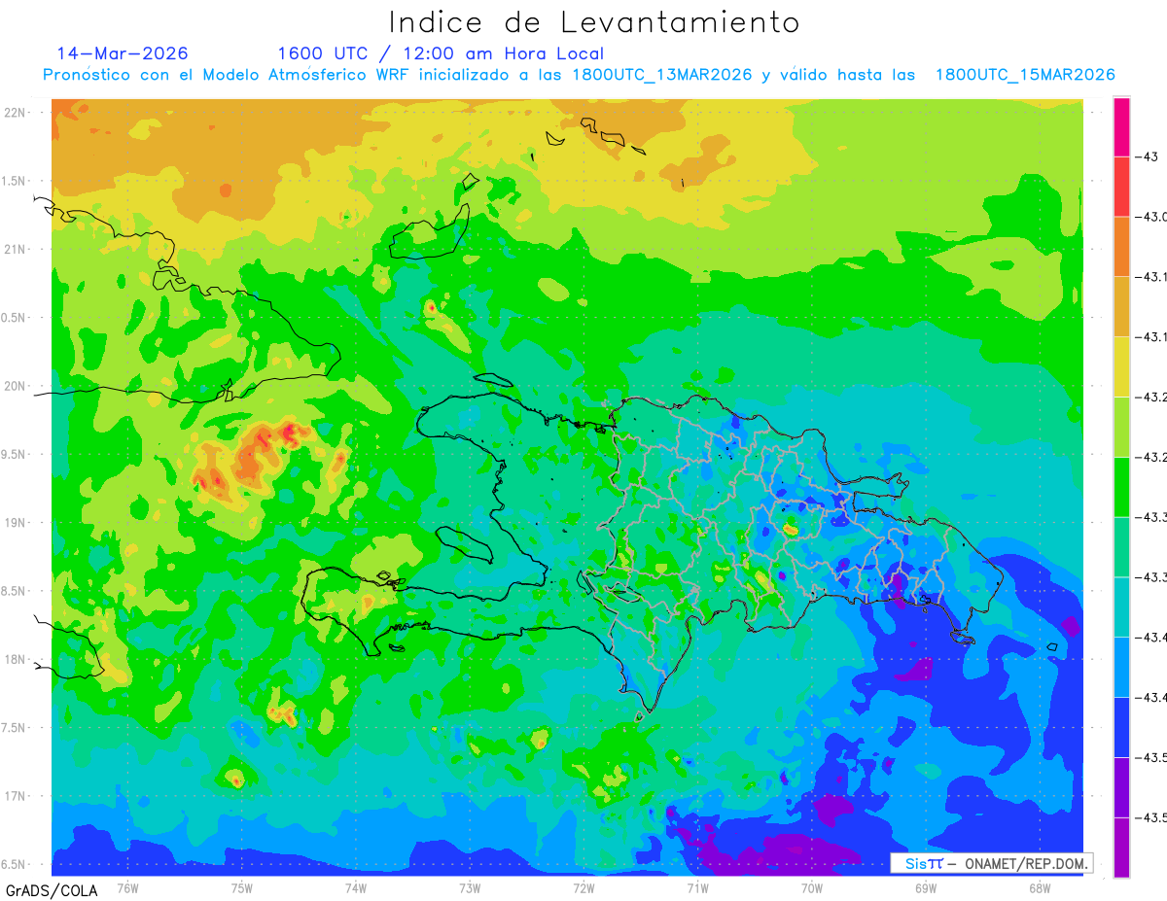Click the '70W' longitude label
Viewport: 1167px width, 901px height.
pos(812,887)
